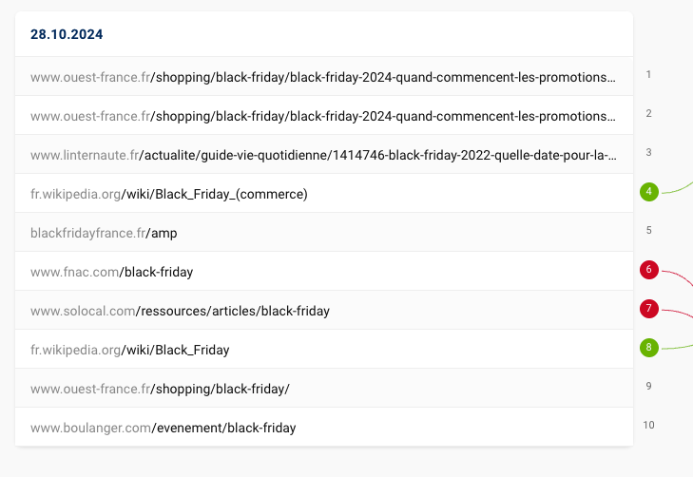Click the 28.10.2024 date header

(x=67, y=34)
